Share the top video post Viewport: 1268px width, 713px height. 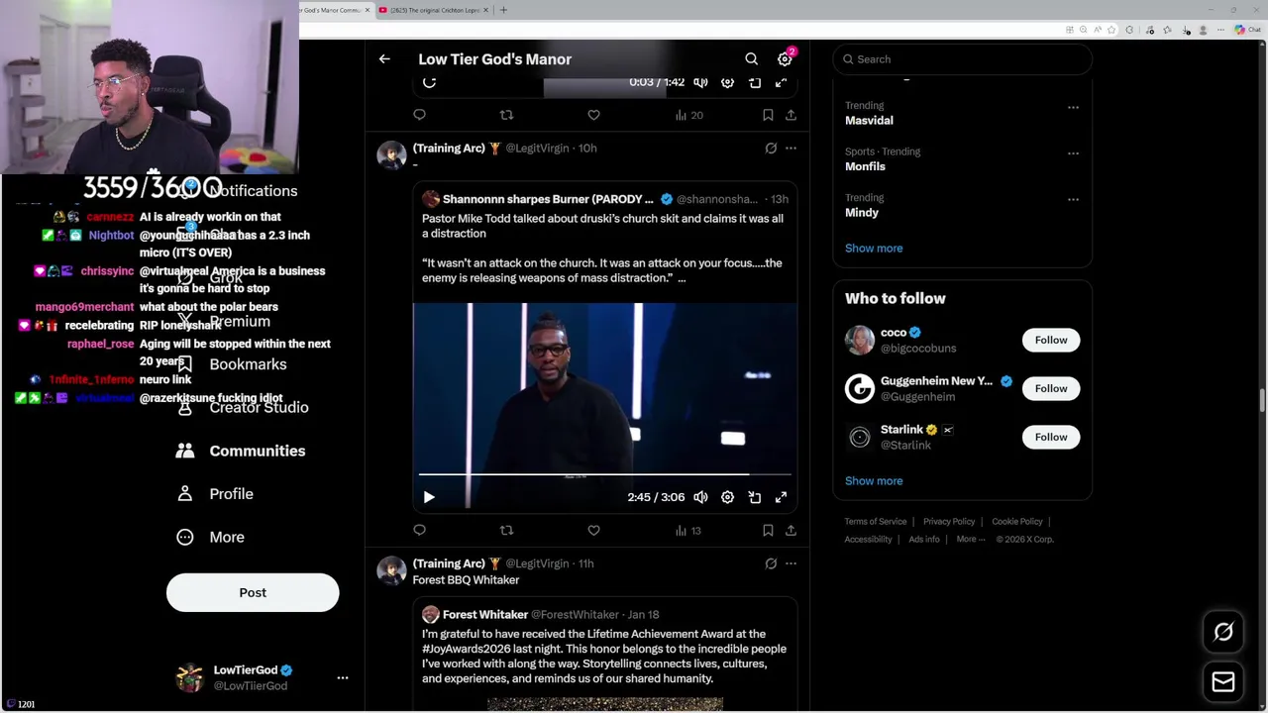[x=791, y=115]
